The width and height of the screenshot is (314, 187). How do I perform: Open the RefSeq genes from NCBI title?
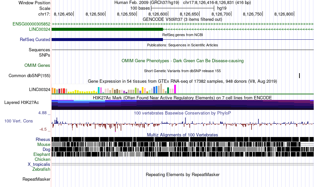click(183, 35)
